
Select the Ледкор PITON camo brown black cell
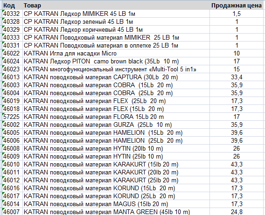pyautogui.click(x=116, y=61)
